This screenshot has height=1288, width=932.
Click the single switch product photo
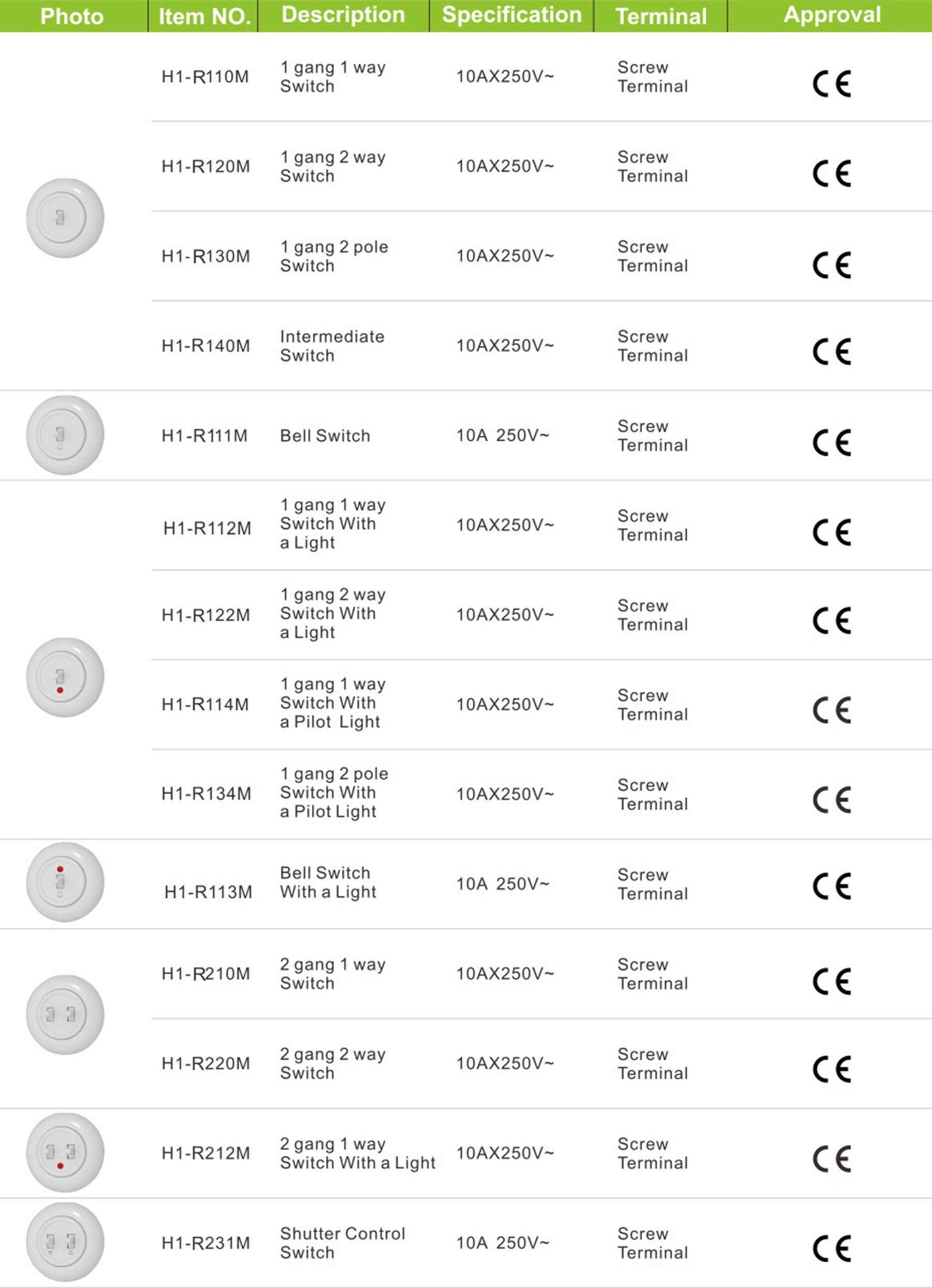(65, 218)
